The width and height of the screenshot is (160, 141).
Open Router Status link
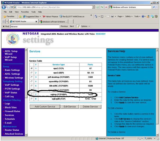coord(12,130)
